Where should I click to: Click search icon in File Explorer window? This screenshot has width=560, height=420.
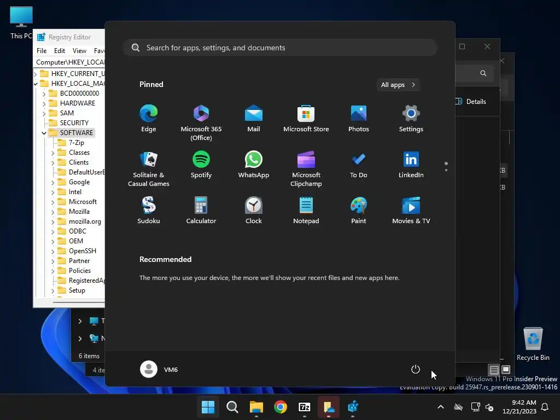coord(483,73)
